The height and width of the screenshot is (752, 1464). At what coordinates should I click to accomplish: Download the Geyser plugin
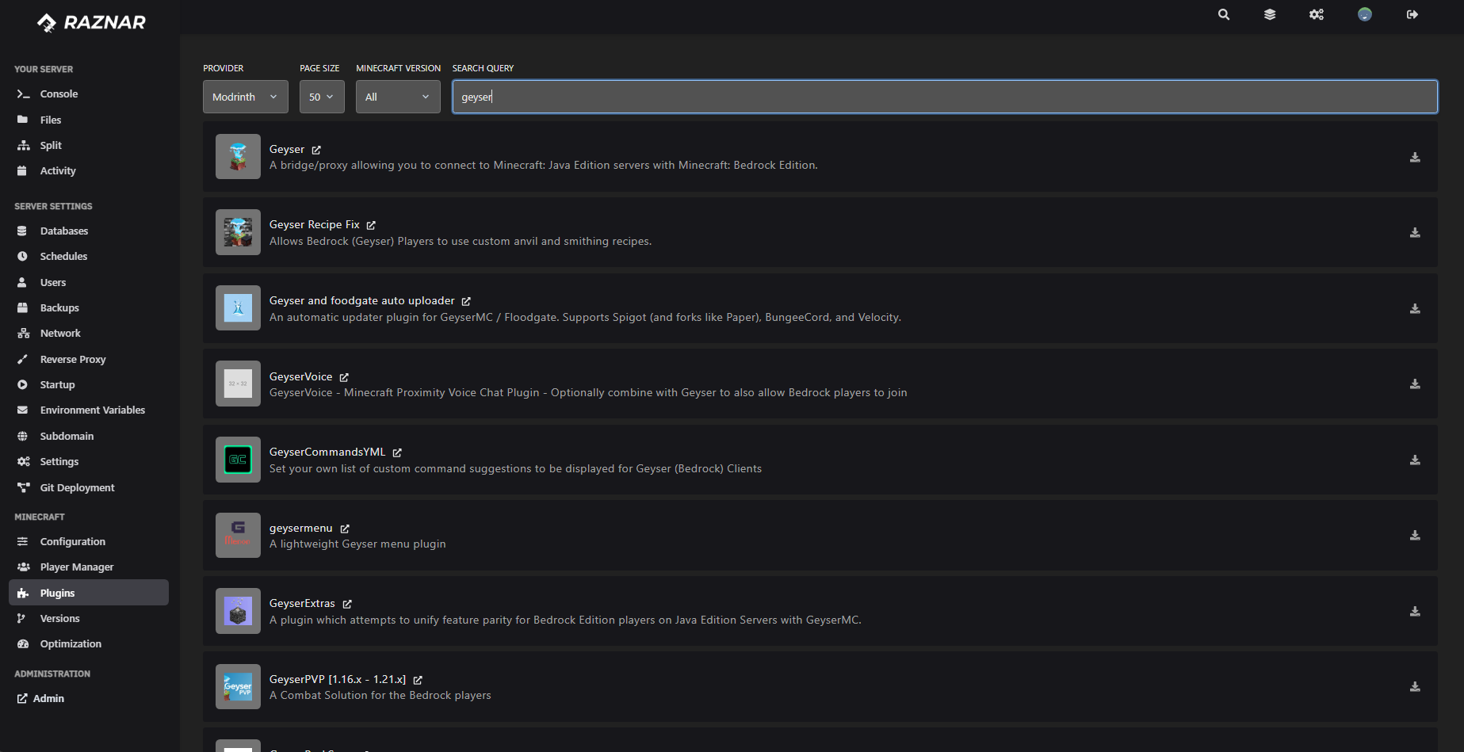coord(1415,157)
